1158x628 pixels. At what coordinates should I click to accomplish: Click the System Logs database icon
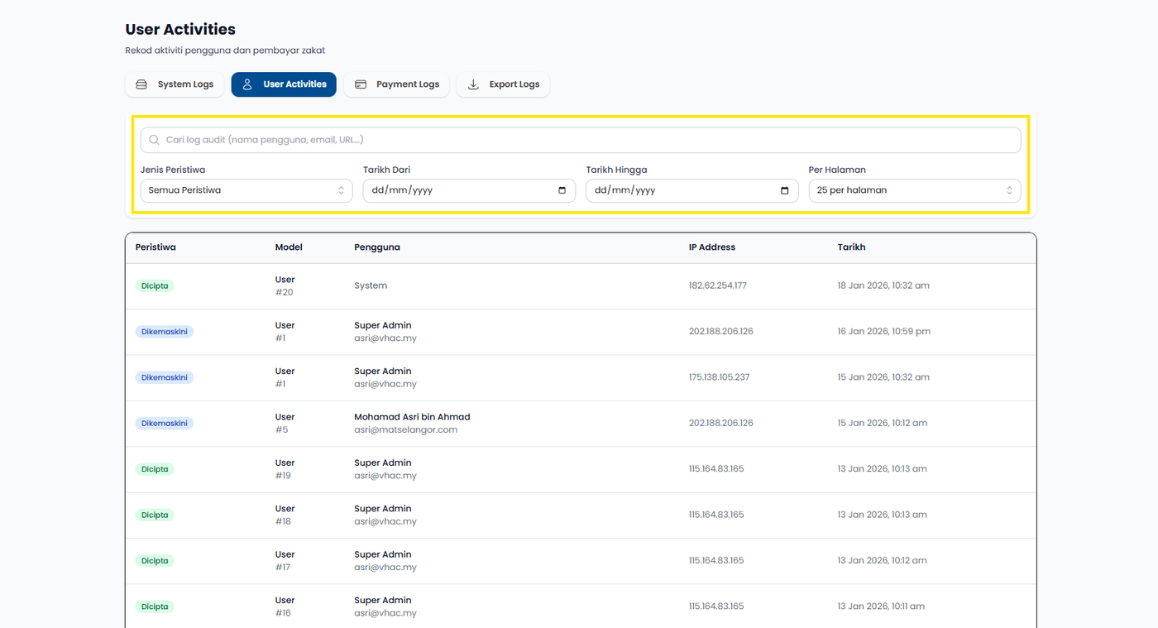141,84
